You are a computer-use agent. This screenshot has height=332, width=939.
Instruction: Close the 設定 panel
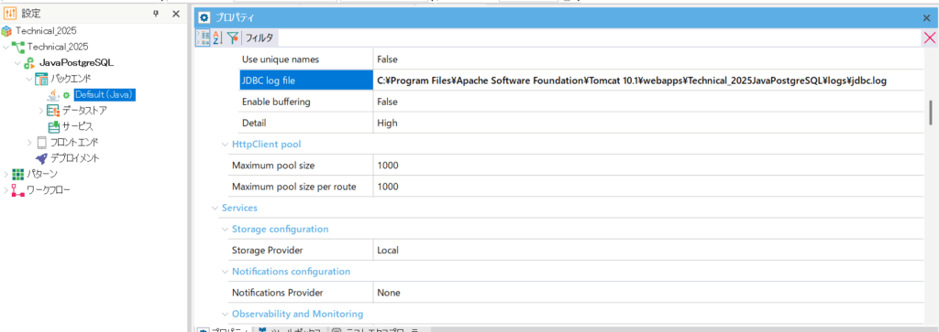pos(176,14)
